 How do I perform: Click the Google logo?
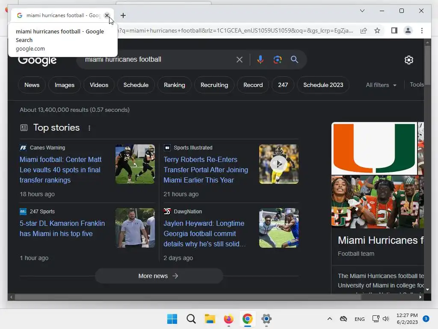tap(37, 60)
